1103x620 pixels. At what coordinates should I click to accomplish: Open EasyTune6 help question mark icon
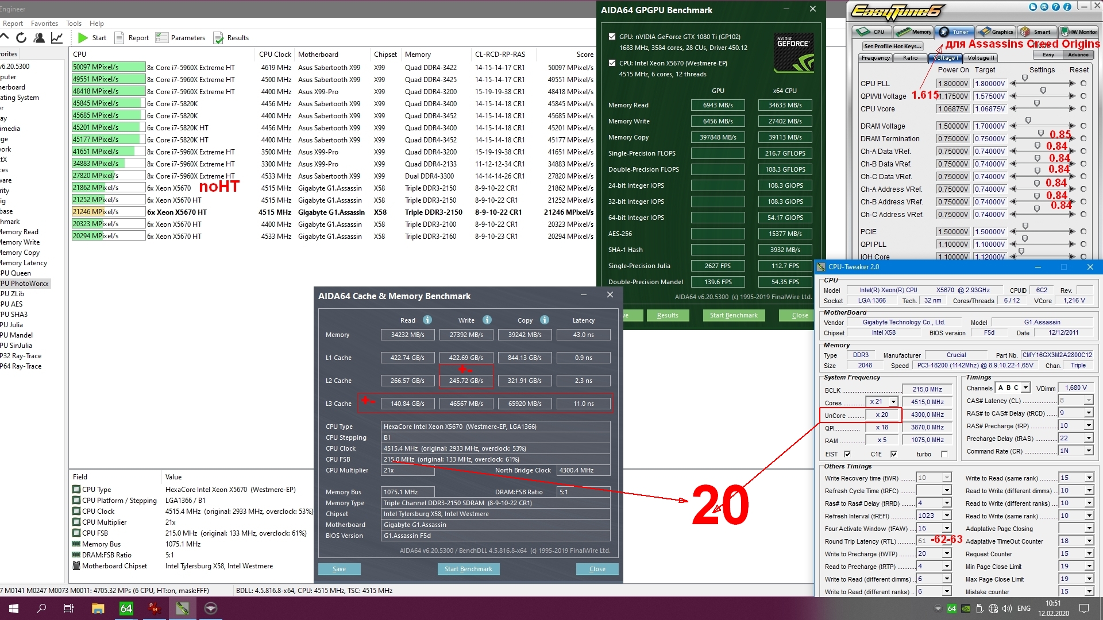[1057, 7]
